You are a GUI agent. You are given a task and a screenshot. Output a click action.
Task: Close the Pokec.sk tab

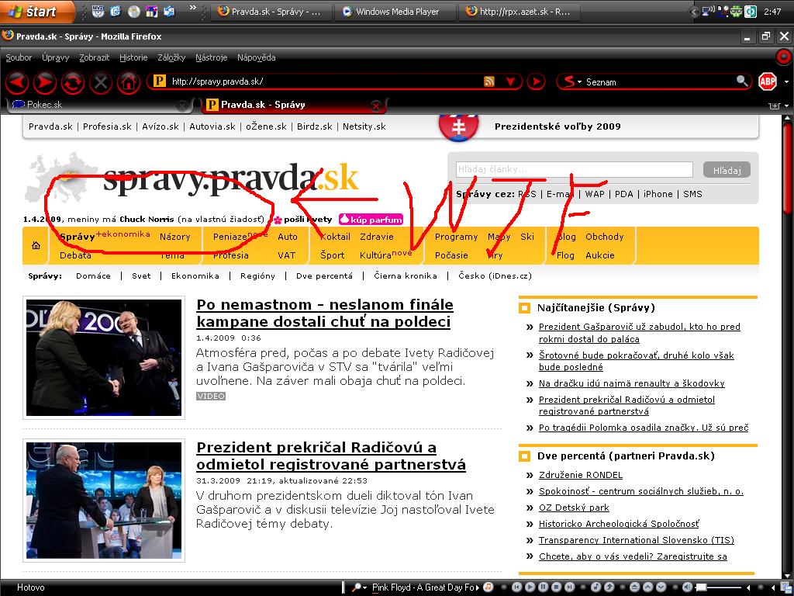point(181,106)
